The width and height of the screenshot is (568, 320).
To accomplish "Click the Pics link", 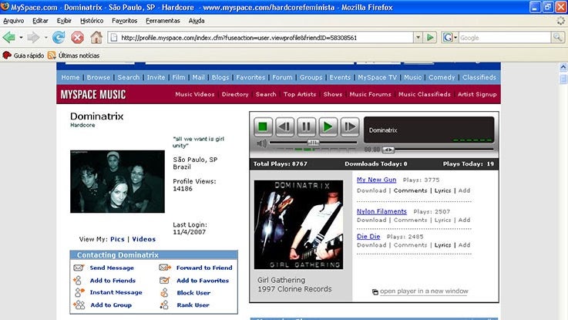I will click(x=117, y=239).
